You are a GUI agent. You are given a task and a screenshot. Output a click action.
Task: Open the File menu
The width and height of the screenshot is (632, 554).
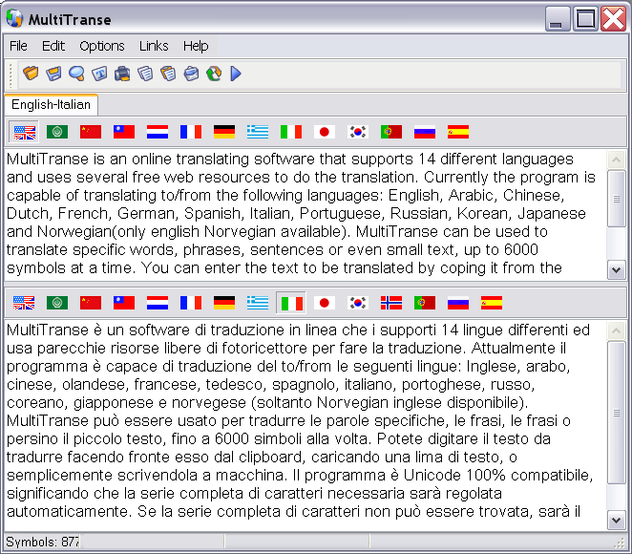(x=18, y=46)
